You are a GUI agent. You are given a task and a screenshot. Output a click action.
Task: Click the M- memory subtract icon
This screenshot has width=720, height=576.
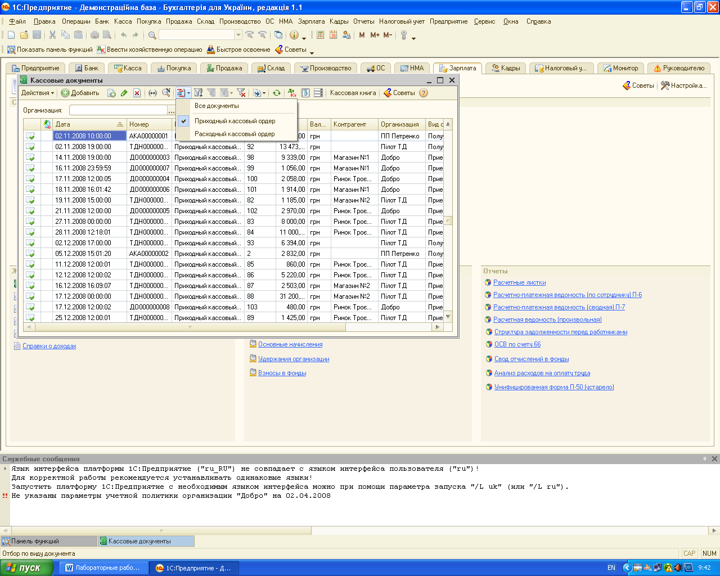click(388, 35)
